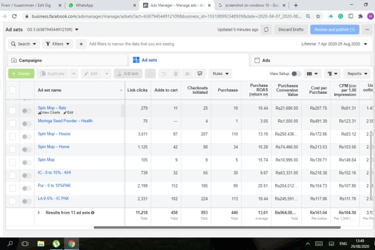Switch to the Campaigns tab

point(67,60)
